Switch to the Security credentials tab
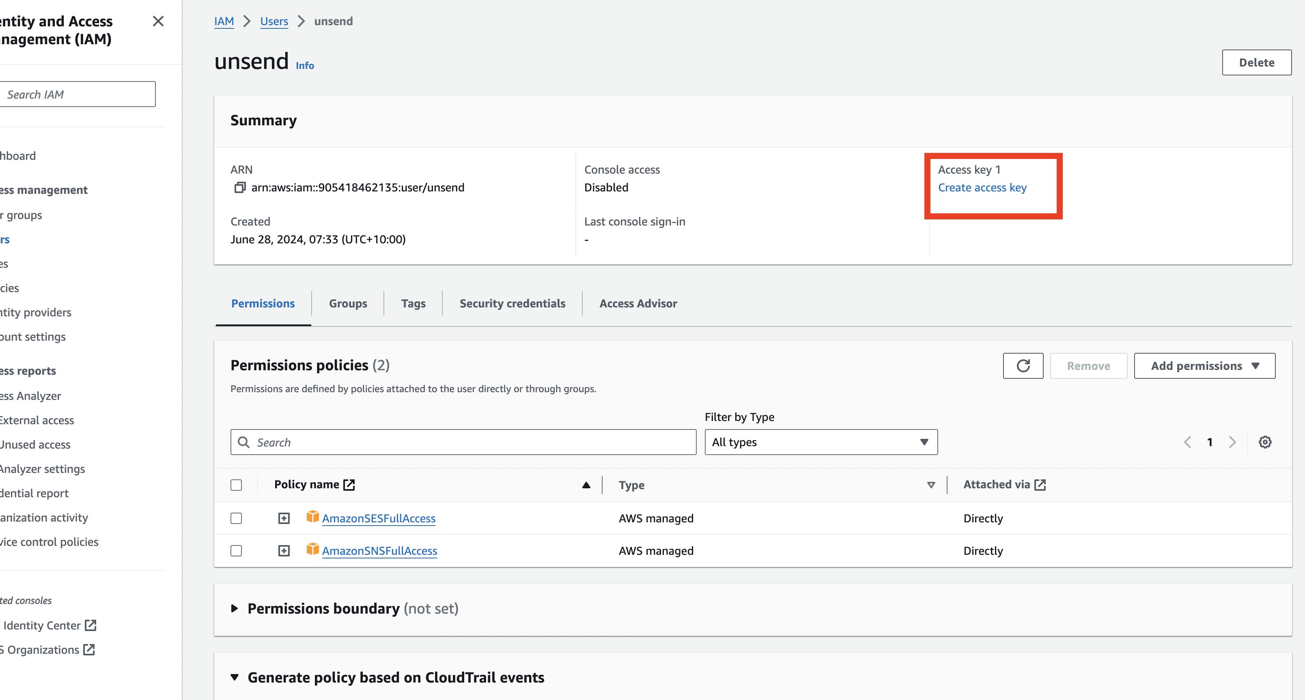 512,303
